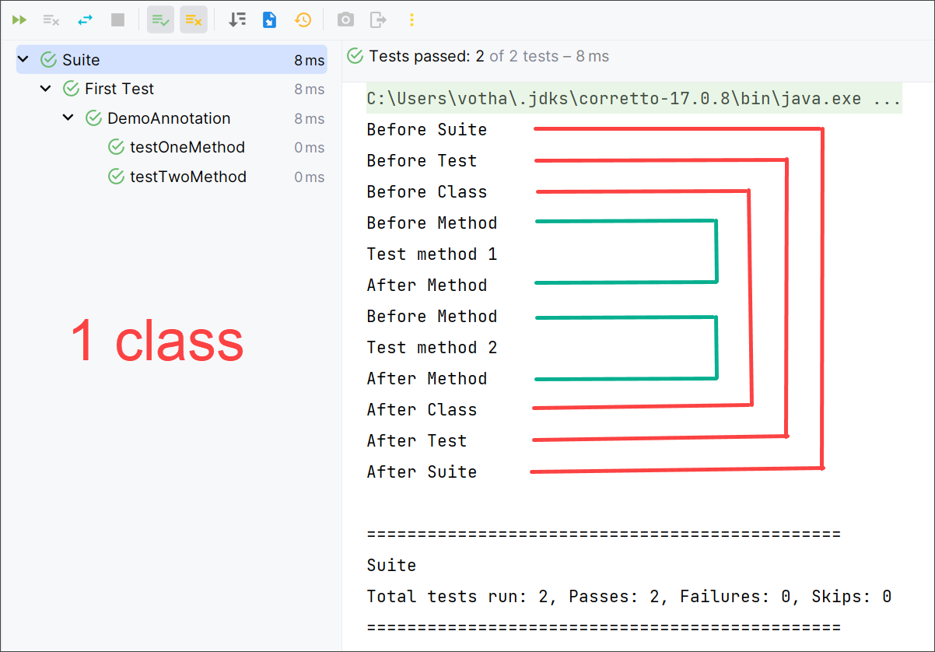Click the passed icon next to DemoAnnotation
Screen dimensions: 935x652
(x=93, y=118)
